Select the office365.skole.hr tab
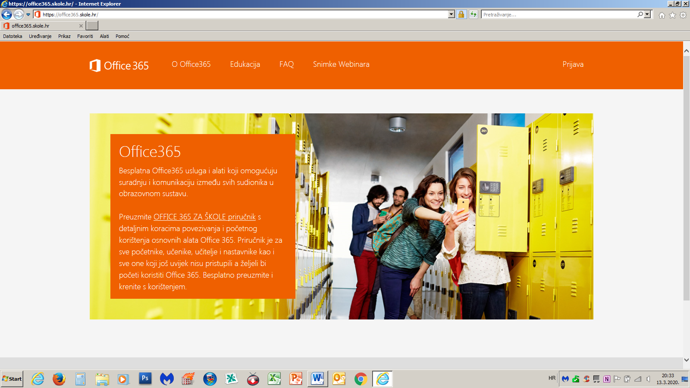The width and height of the screenshot is (690, 388). click(x=43, y=26)
